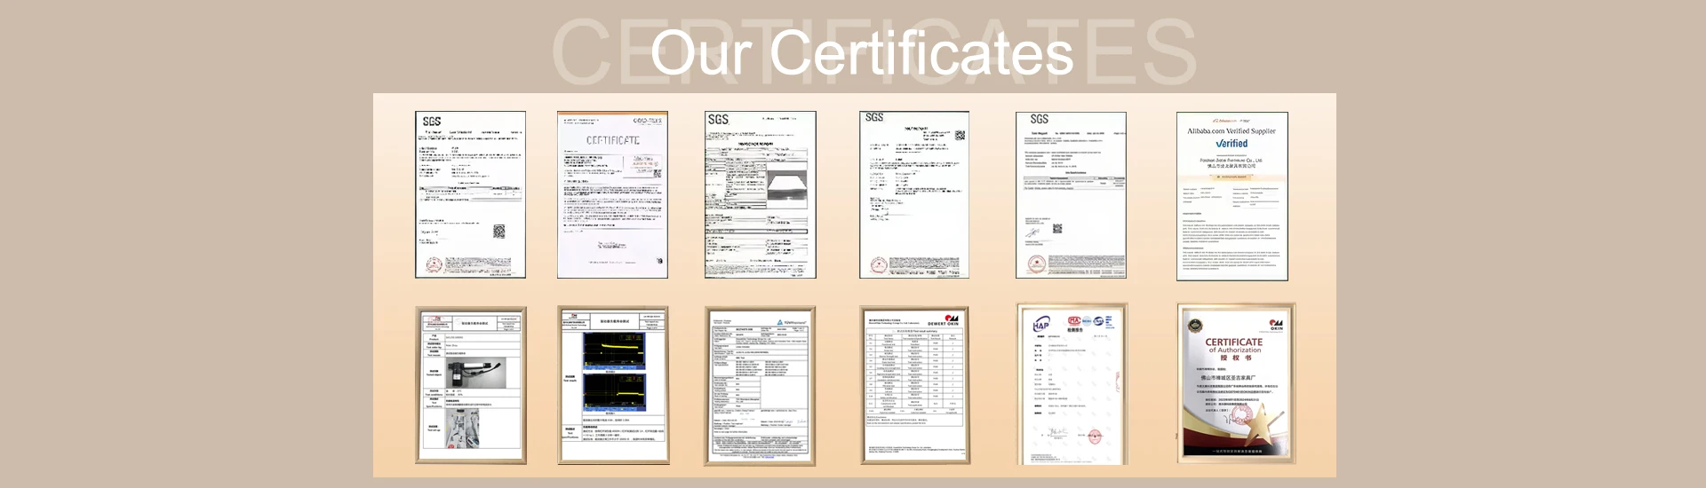Image resolution: width=1706 pixels, height=488 pixels.
Task: View the OKIN Certificate of Authorization
Action: pos(1236,383)
